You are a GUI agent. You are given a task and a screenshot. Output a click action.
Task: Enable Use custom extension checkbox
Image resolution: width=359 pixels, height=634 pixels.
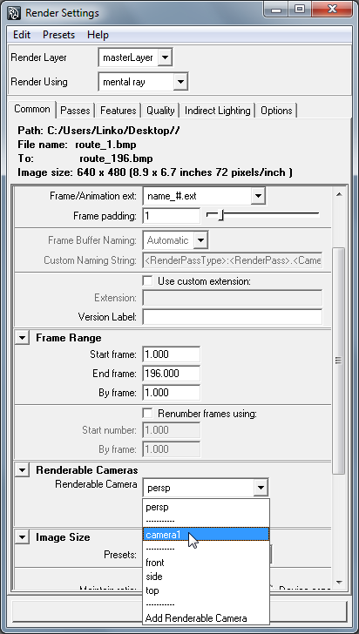point(148,280)
